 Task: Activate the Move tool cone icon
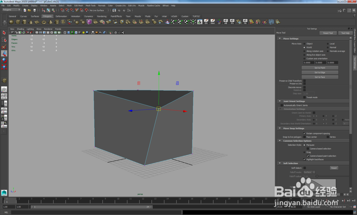tap(4, 53)
